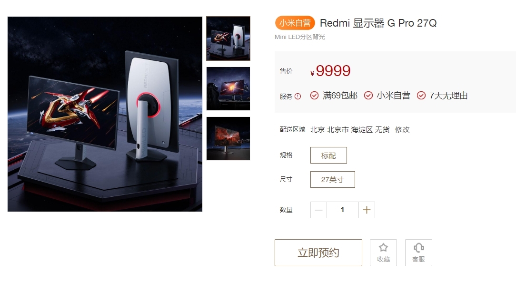516x281 pixels.
Task: Select second thumbnail showing desk setup
Action: pyautogui.click(x=228, y=88)
